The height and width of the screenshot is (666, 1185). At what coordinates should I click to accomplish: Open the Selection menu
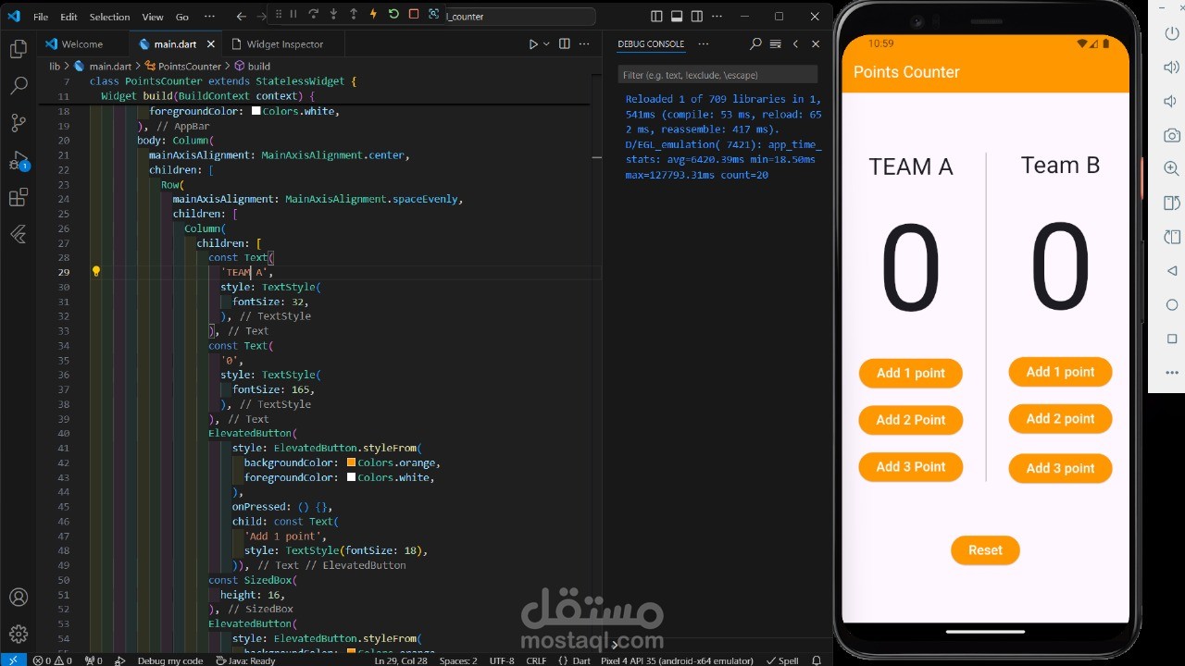tap(110, 17)
